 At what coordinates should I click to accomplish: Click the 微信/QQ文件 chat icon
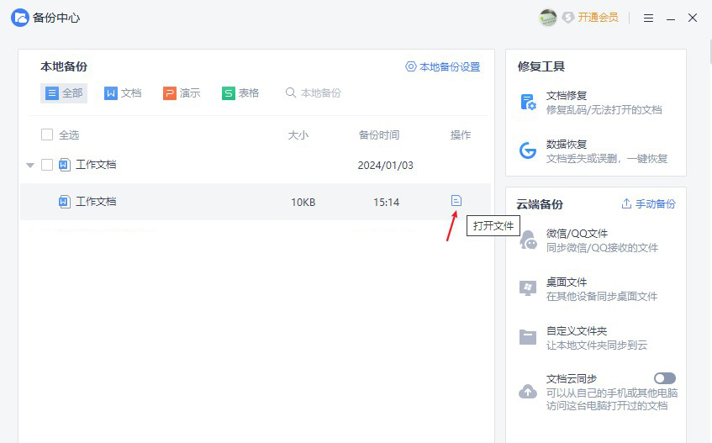tap(528, 240)
